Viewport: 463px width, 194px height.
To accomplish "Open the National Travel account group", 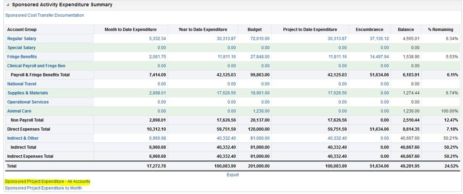I will pos(21,84).
